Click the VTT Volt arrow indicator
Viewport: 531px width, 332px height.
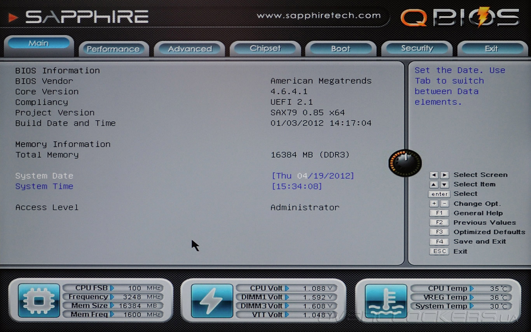pyautogui.click(x=287, y=315)
